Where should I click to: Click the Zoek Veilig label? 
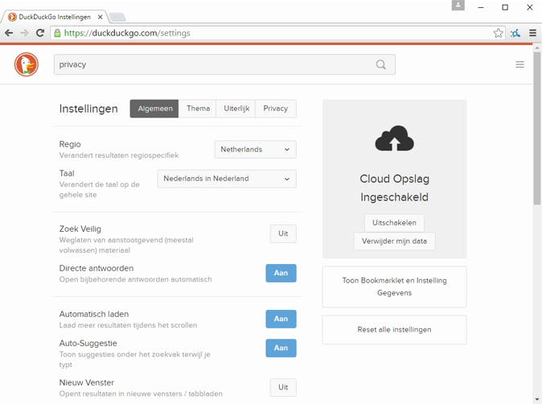[x=80, y=229]
